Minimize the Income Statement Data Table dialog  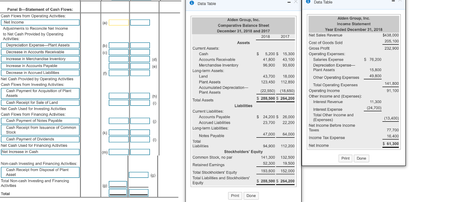[x=394, y=1]
